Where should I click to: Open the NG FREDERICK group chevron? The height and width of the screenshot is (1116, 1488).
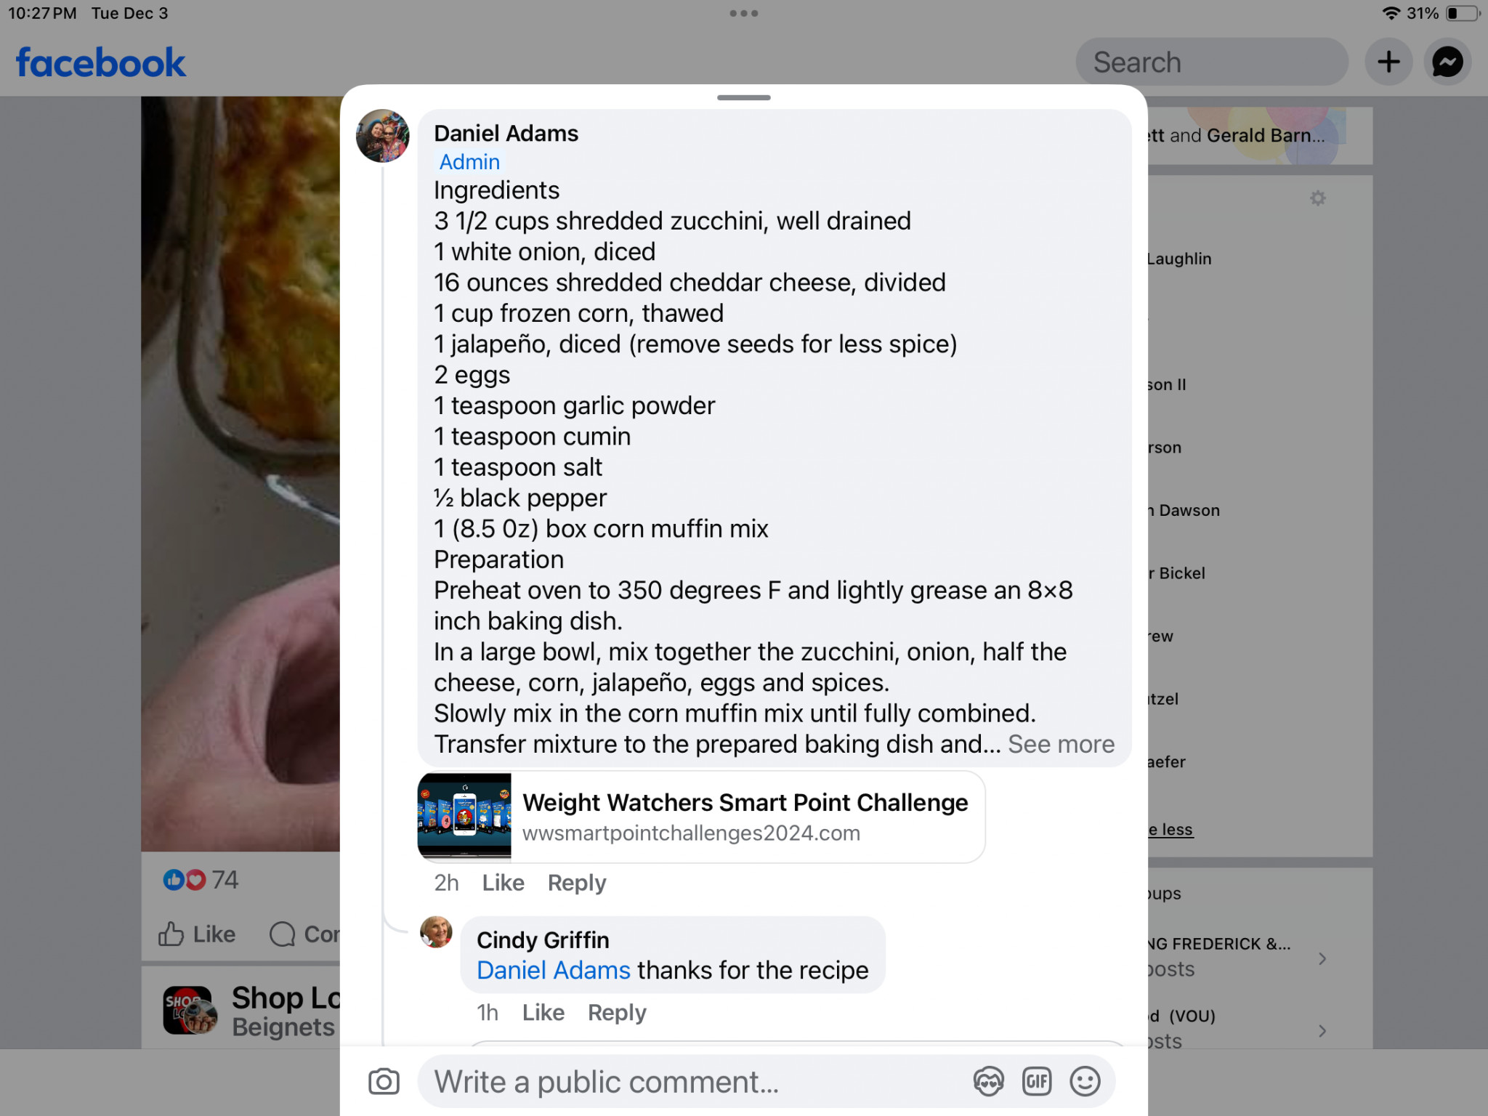[x=1322, y=958]
